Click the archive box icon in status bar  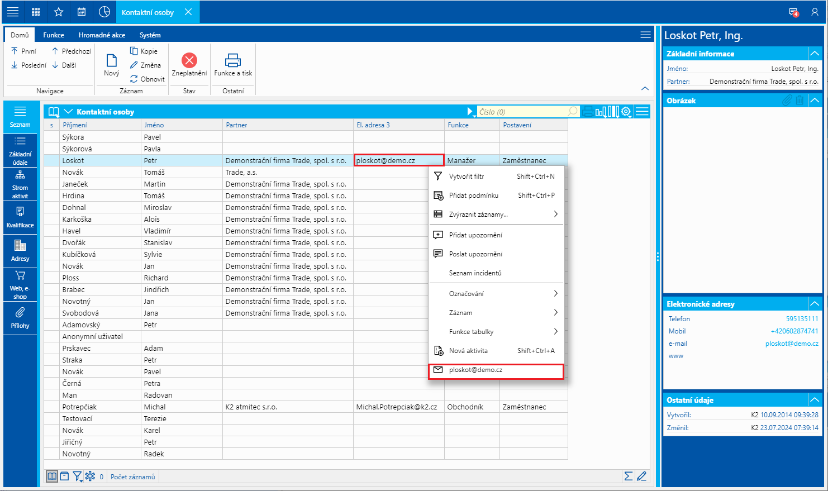tap(64, 476)
